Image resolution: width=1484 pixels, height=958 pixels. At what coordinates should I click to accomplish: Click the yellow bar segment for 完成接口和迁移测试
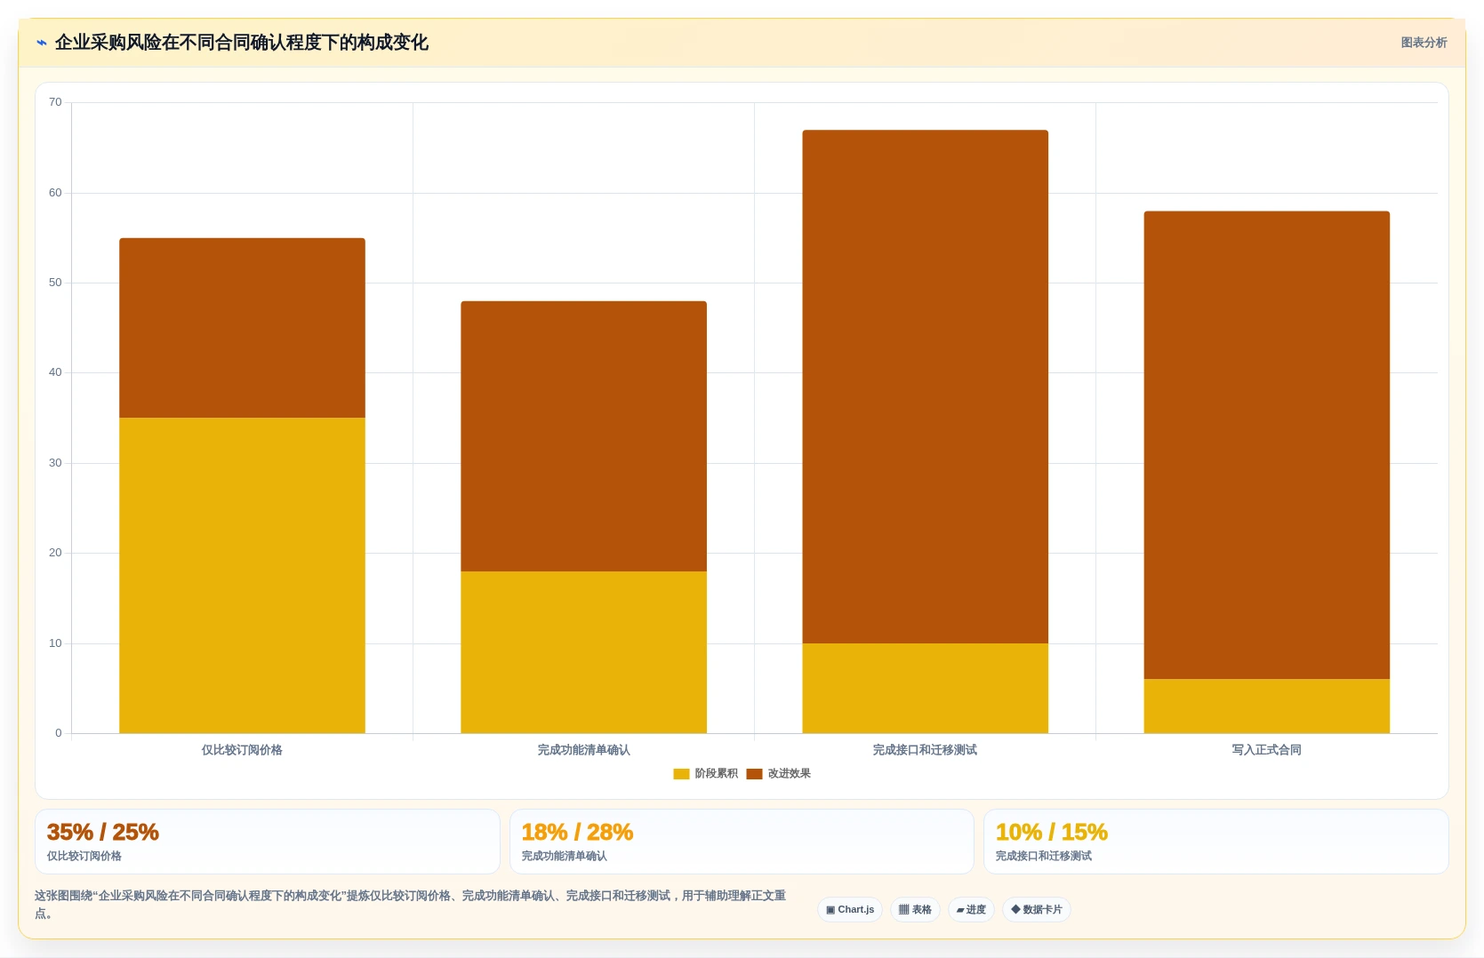(925, 688)
